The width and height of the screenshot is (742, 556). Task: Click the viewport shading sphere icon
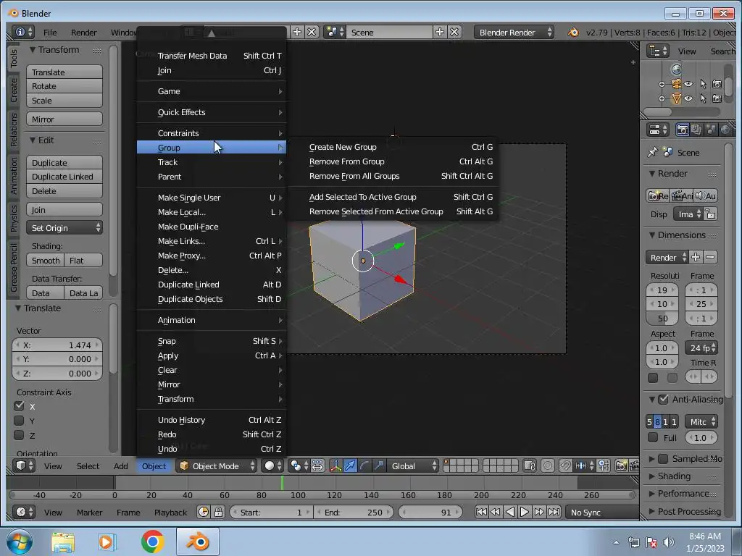pyautogui.click(x=272, y=466)
